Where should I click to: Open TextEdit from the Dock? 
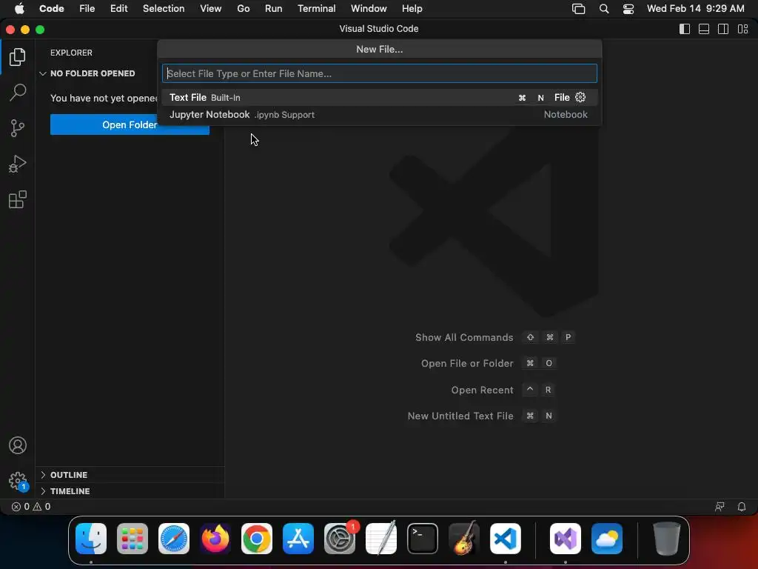click(381, 539)
